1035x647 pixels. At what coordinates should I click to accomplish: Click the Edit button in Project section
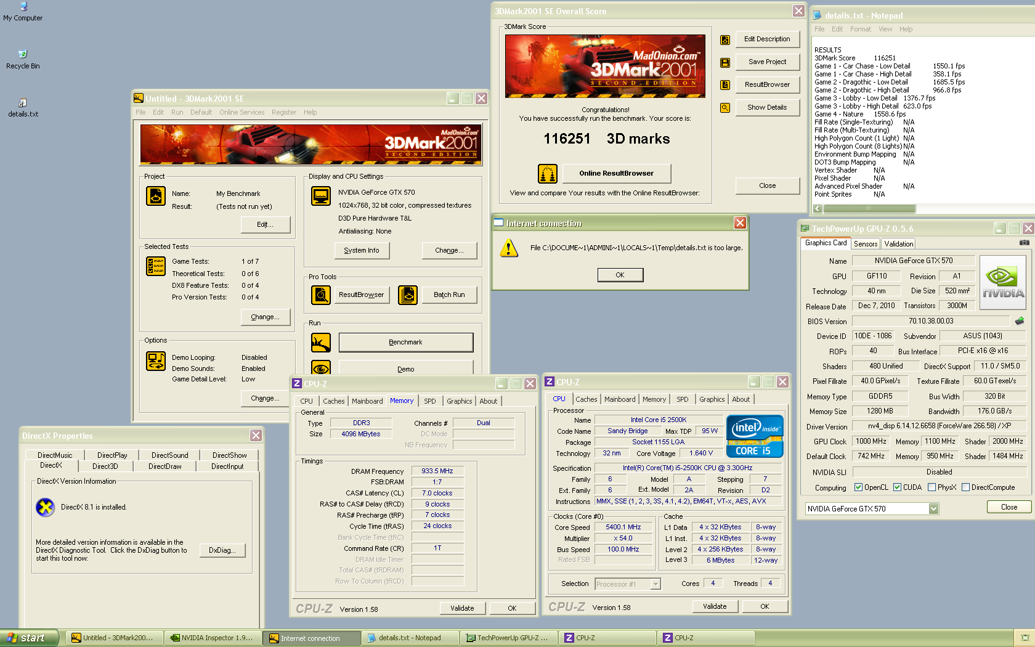pyautogui.click(x=265, y=224)
